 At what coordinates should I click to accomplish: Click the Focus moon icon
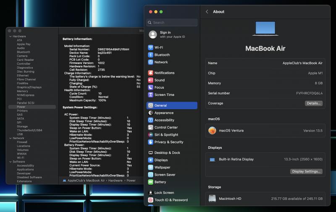150,87
